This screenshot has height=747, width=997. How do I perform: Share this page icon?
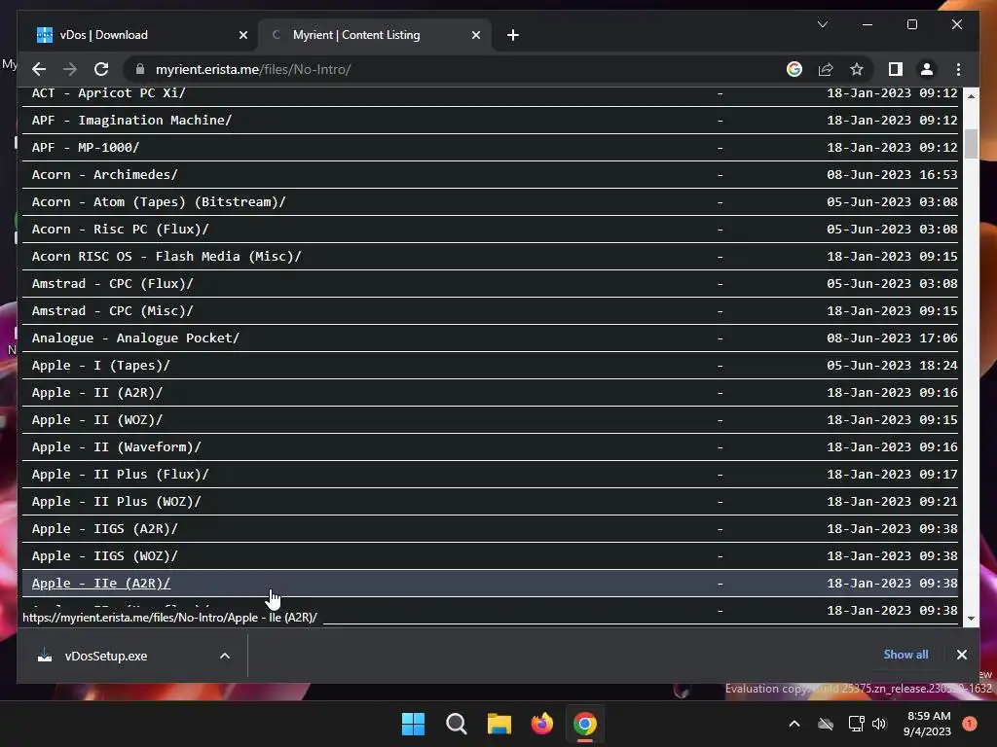coord(826,69)
